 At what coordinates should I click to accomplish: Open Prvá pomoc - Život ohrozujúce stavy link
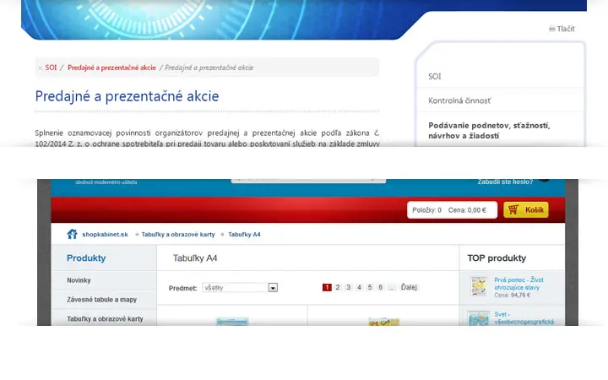tap(518, 284)
